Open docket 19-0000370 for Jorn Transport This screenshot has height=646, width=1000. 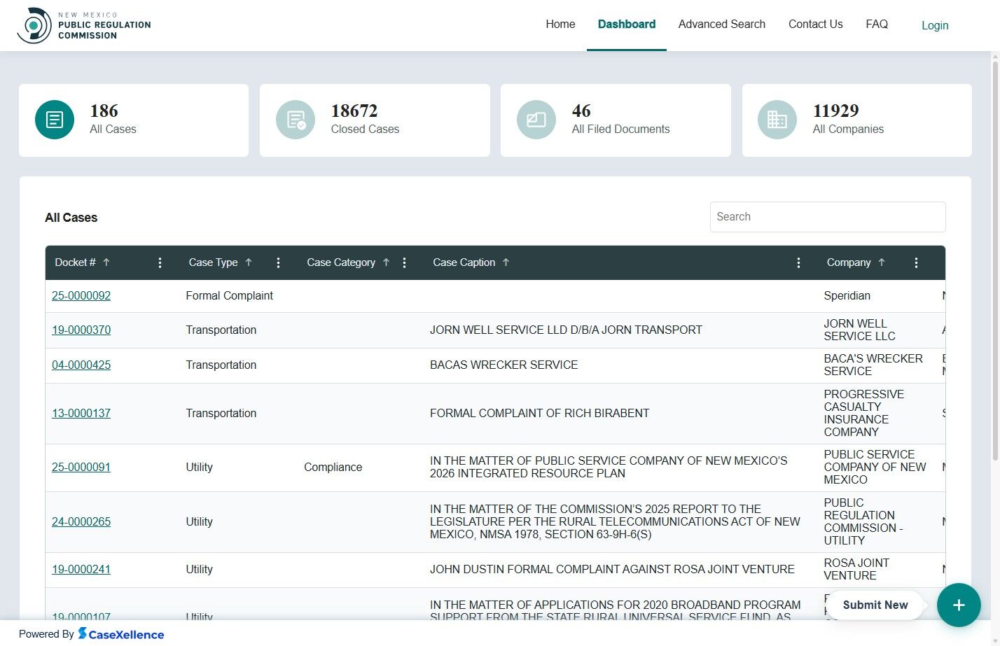[x=81, y=330]
